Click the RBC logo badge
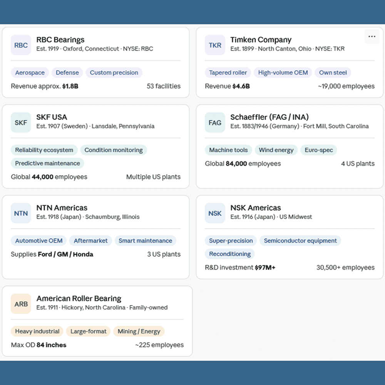385x385 pixels. (21, 45)
